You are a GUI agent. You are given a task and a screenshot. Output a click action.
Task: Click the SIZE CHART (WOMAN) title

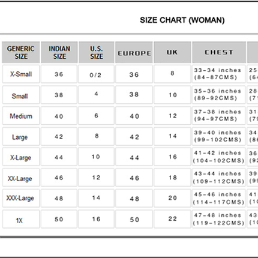182,20
